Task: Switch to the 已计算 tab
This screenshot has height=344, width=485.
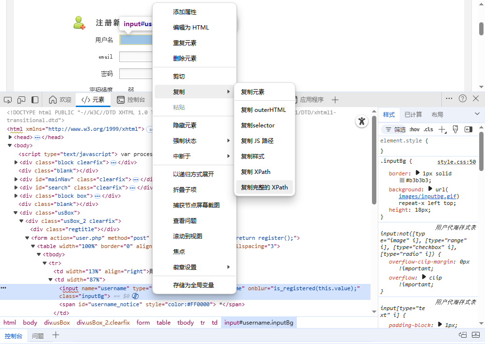Action: [x=413, y=115]
